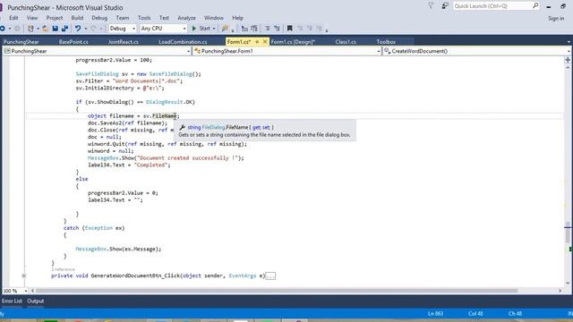This screenshot has height=322, width=573.
Task: Open the Project menu
Action: pos(54,18)
